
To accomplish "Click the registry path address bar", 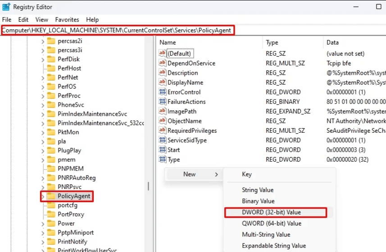I will [x=193, y=30].
